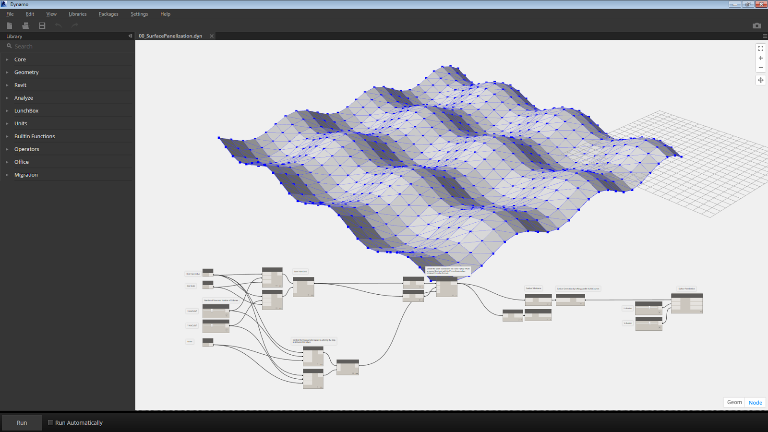Zoom out with the minus icon
The image size is (768, 432).
pos(761,67)
